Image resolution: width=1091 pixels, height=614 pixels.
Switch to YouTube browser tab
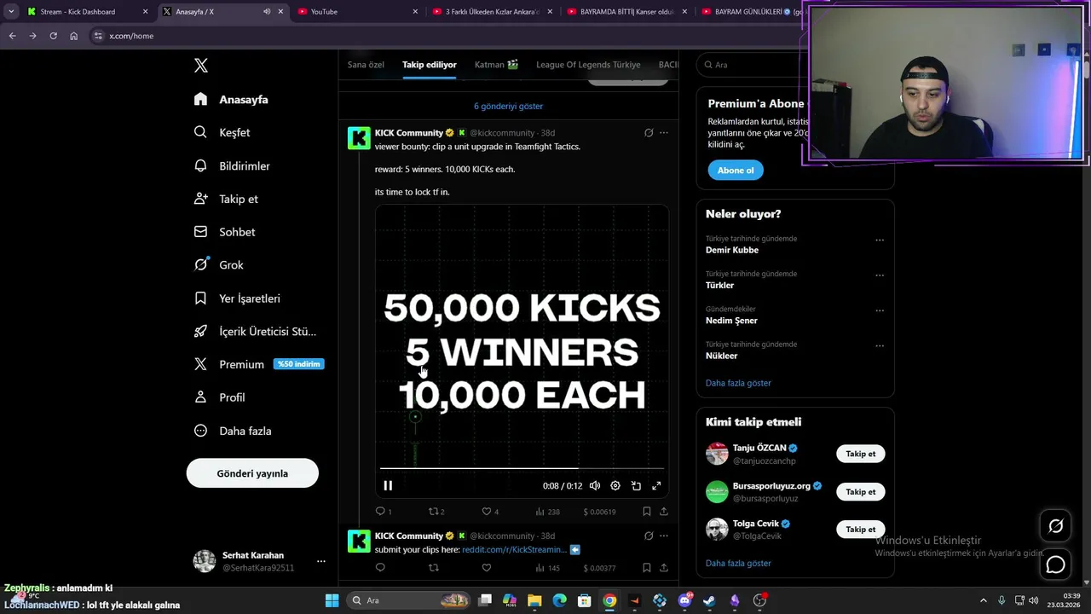tap(358, 12)
